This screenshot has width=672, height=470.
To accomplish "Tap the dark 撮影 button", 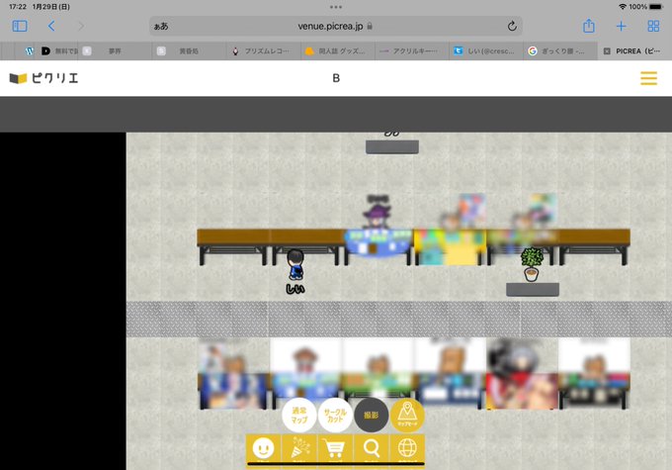I will click(372, 415).
